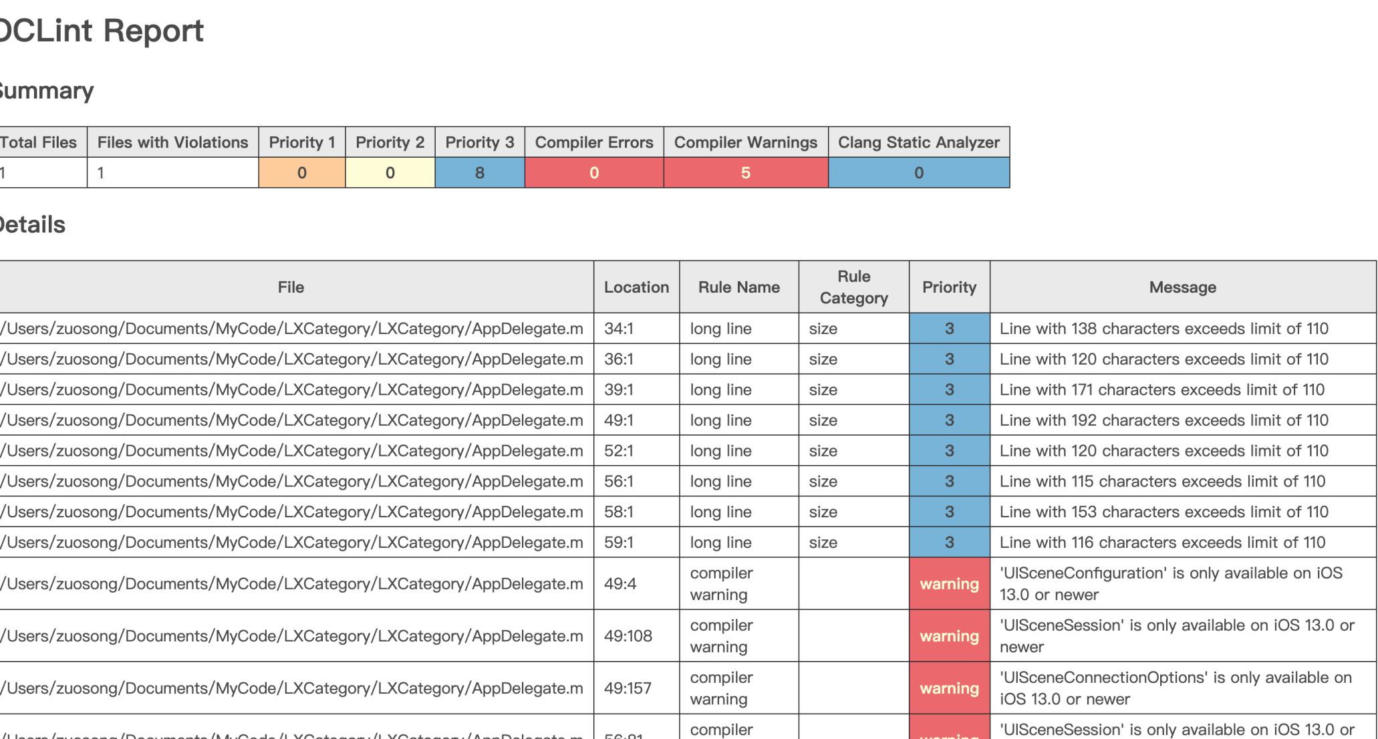Click the orange Priority 1 count cell

pyautogui.click(x=302, y=172)
